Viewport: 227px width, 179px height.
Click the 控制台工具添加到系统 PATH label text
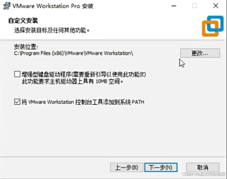click(x=110, y=102)
